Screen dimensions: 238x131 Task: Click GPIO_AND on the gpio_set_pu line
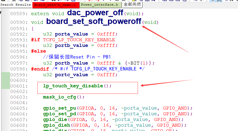(175, 108)
